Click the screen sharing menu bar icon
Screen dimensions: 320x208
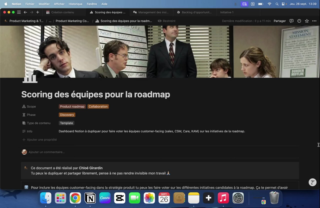tap(244, 4)
